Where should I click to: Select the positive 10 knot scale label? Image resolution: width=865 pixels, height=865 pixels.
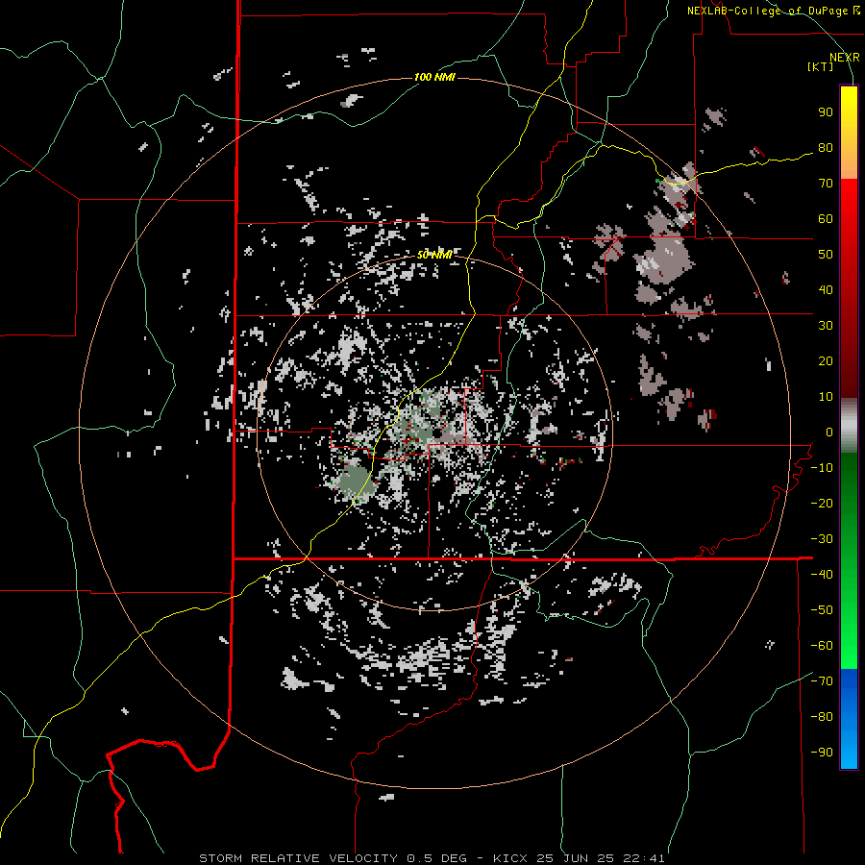click(826, 397)
